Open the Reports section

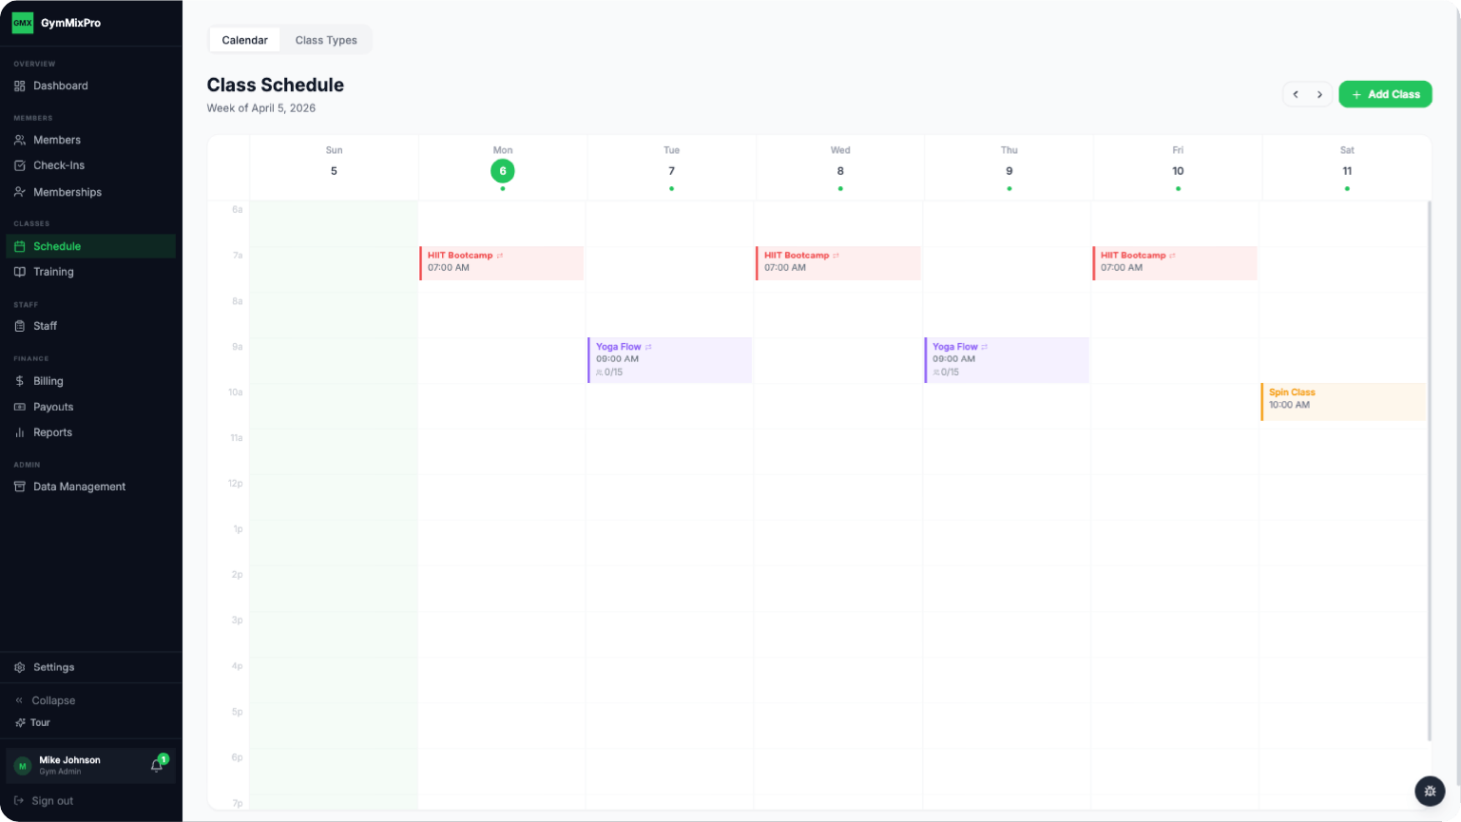(x=52, y=432)
